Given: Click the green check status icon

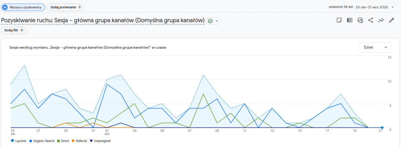Looking at the screenshot, I should tap(210, 21).
